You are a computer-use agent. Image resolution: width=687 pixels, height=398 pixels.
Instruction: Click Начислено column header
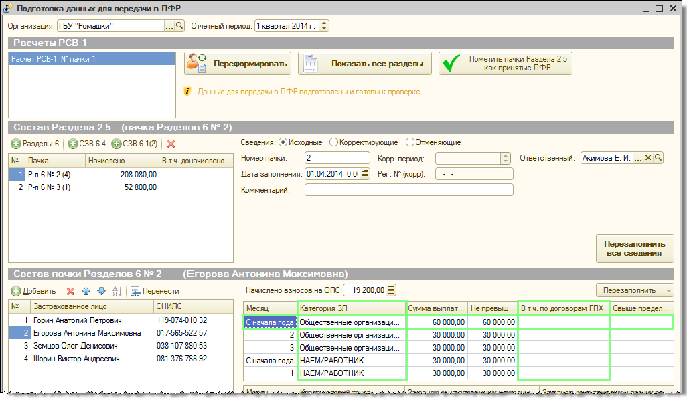(x=123, y=161)
